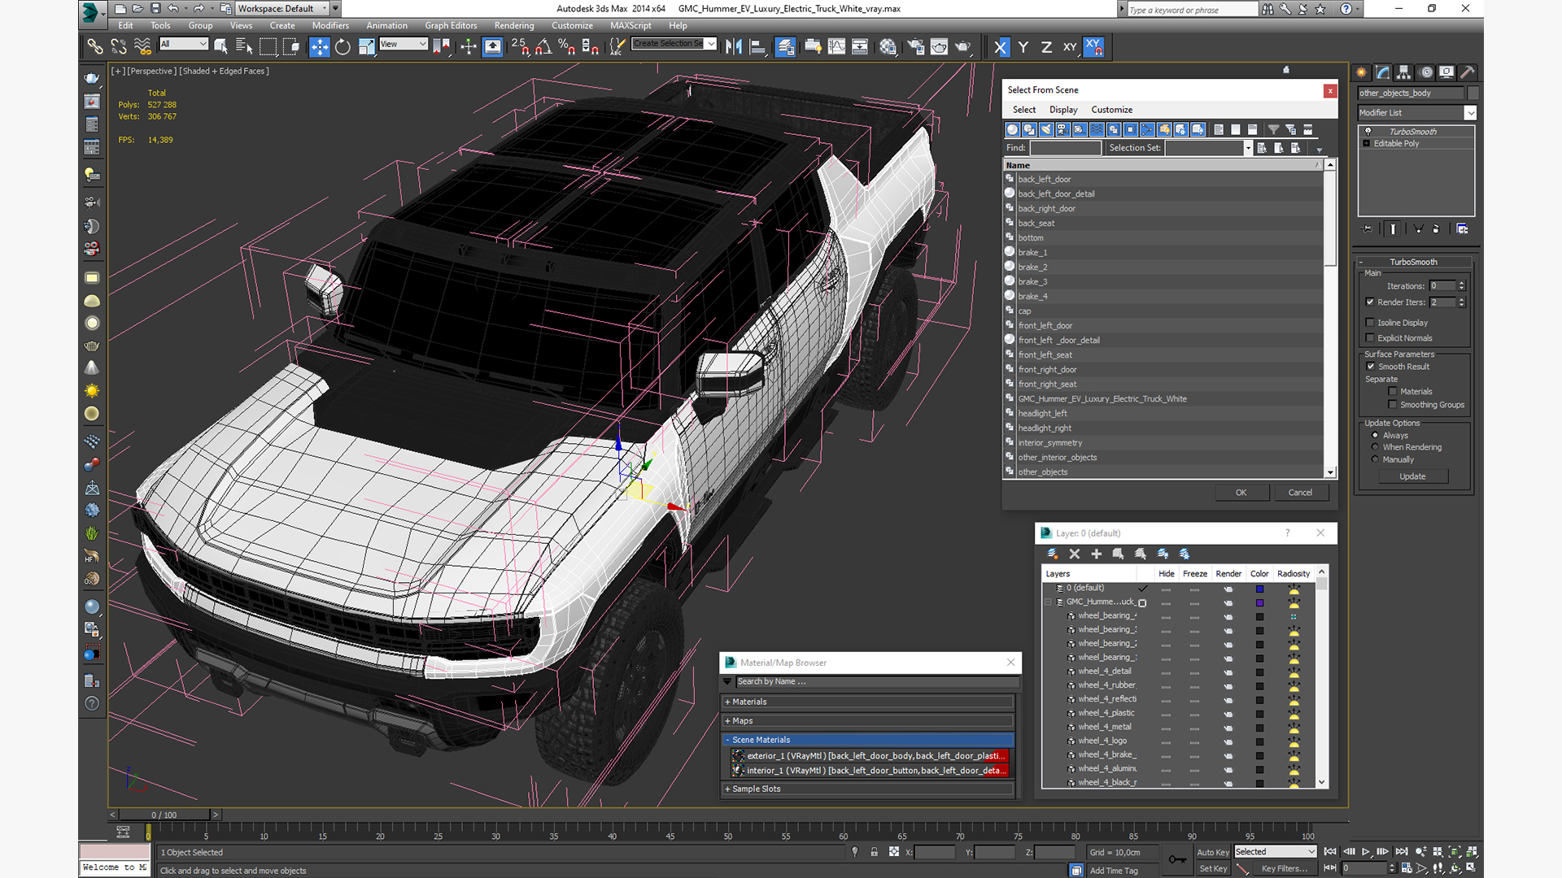Toggle Display Lights filter in Select From Scene
This screenshot has width=1562, height=878.
pyautogui.click(x=1046, y=130)
